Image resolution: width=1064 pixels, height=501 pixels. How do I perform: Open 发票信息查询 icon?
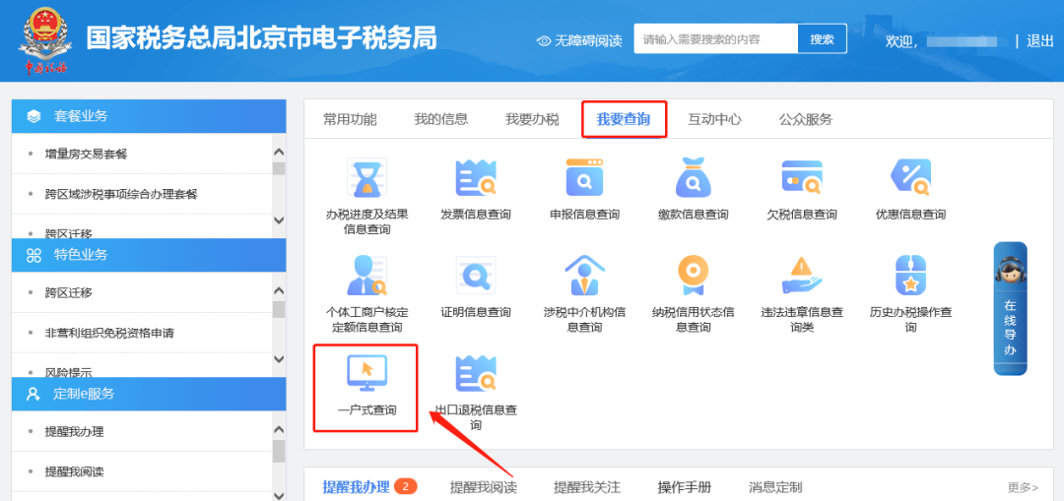click(476, 177)
